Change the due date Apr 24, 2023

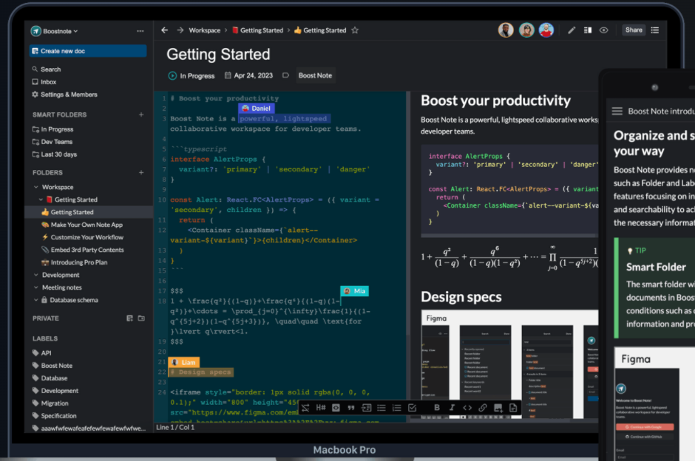click(x=248, y=76)
